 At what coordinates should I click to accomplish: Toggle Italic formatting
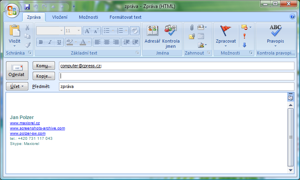click(50, 42)
